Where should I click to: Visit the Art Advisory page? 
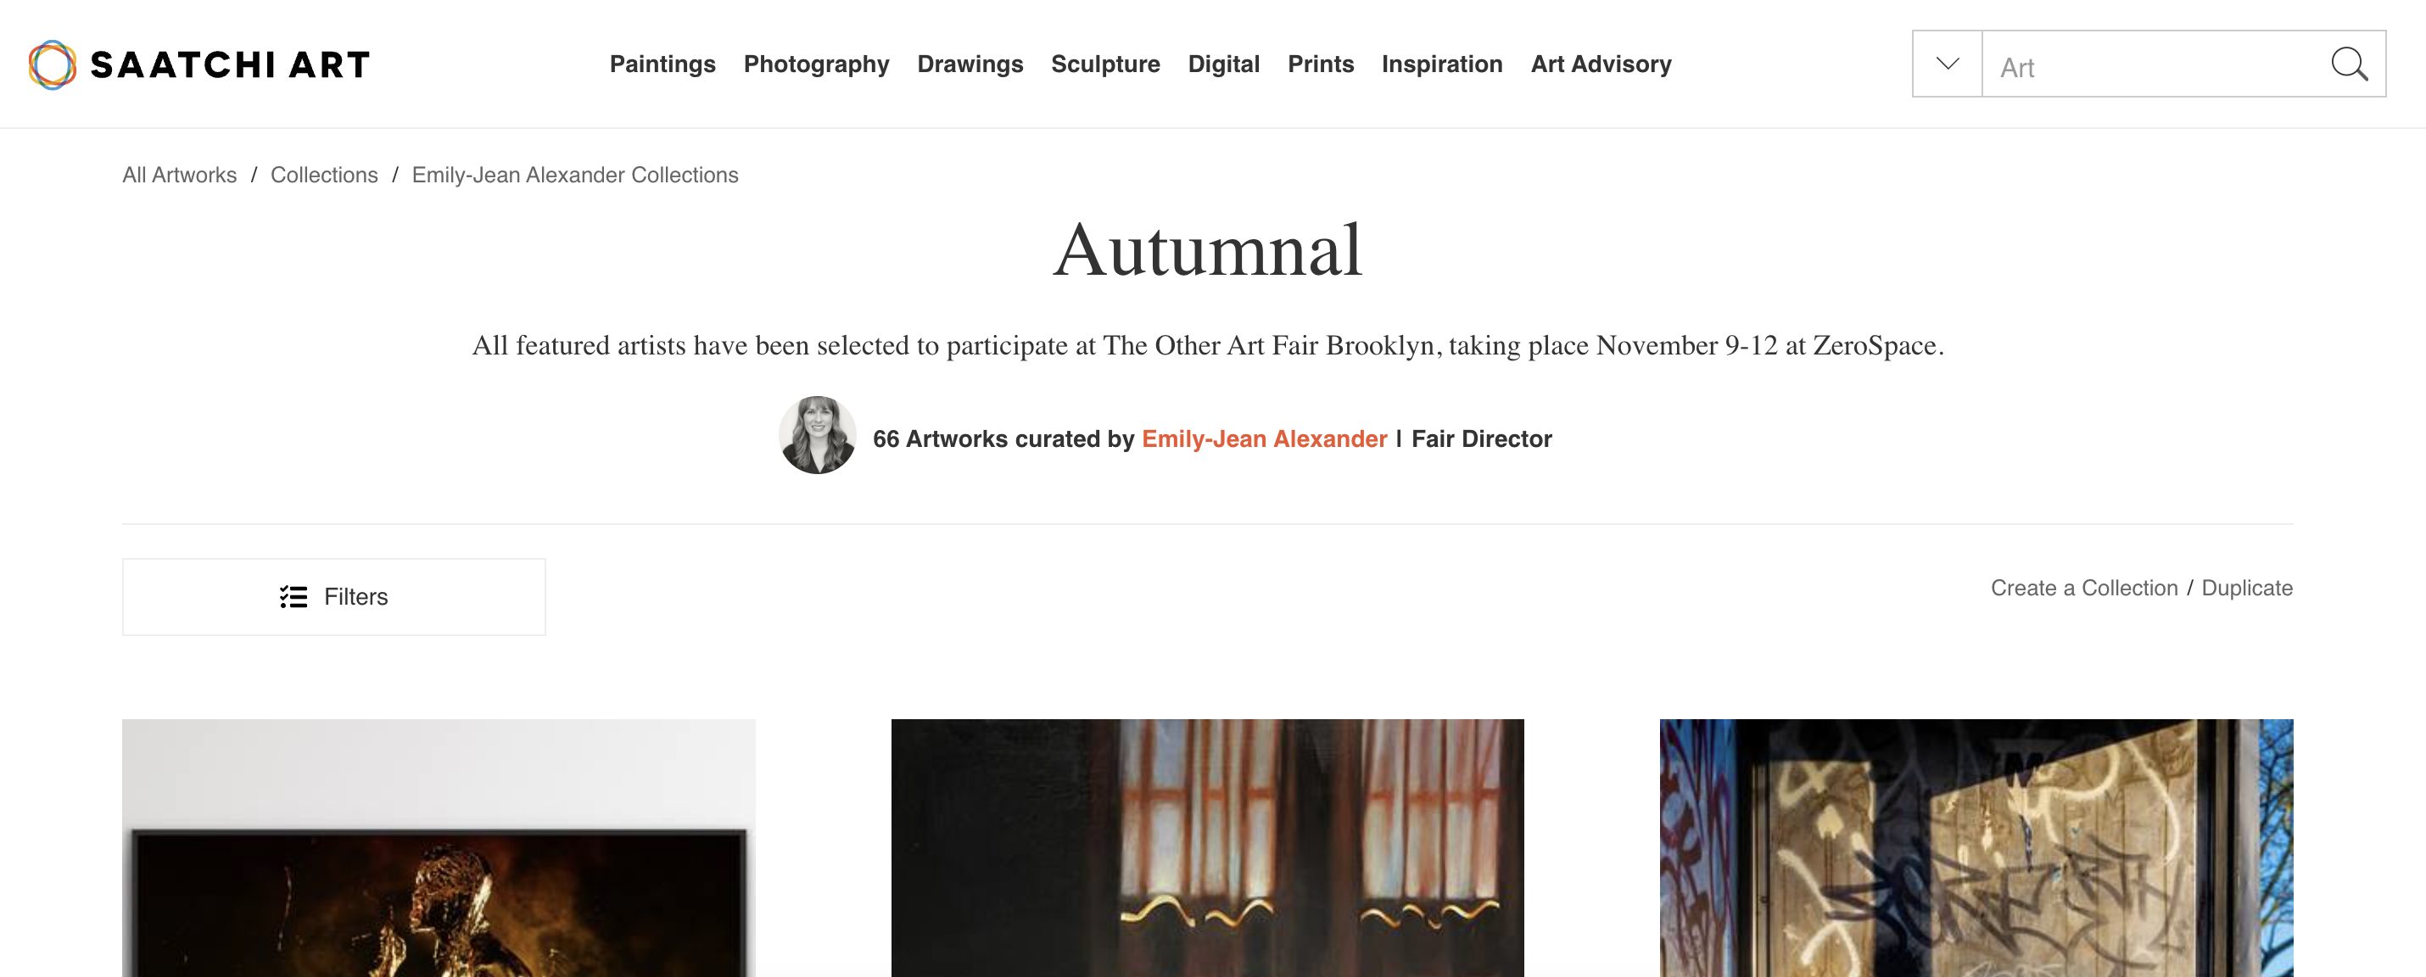coord(1600,64)
